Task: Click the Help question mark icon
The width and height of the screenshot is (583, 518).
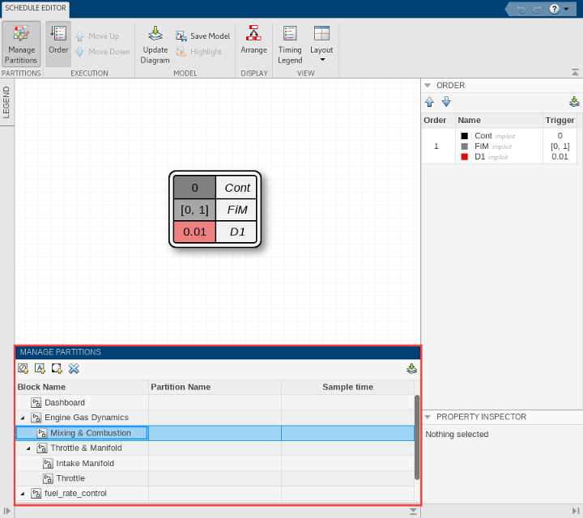Action: point(554,9)
